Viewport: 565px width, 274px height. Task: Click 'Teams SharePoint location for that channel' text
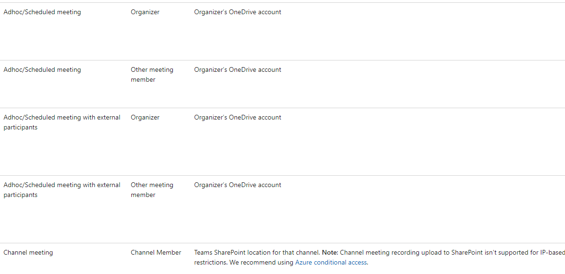(257, 252)
